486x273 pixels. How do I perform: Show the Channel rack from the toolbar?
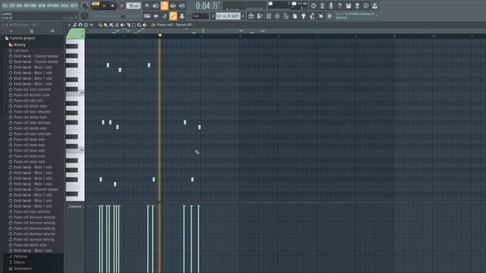point(268,16)
